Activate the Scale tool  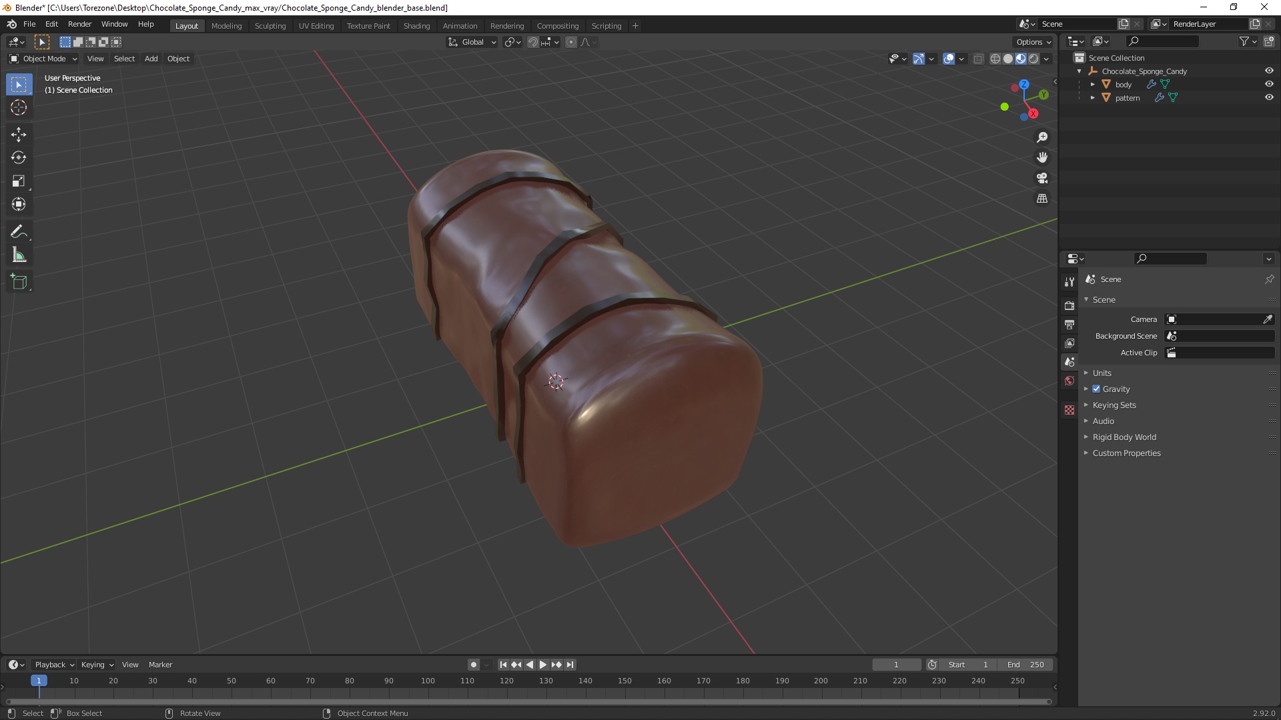(x=19, y=181)
